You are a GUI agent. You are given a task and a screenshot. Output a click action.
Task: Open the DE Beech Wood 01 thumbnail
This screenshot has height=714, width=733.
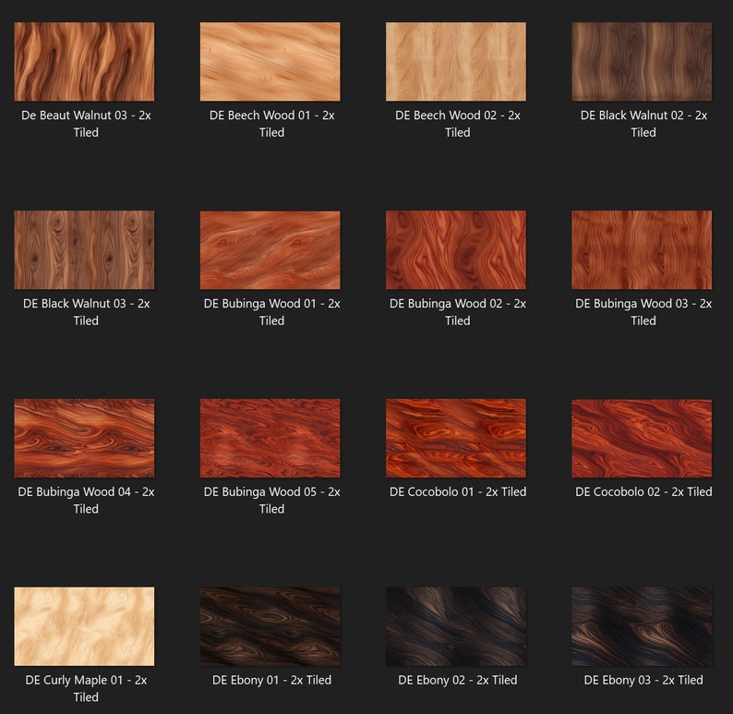(270, 61)
